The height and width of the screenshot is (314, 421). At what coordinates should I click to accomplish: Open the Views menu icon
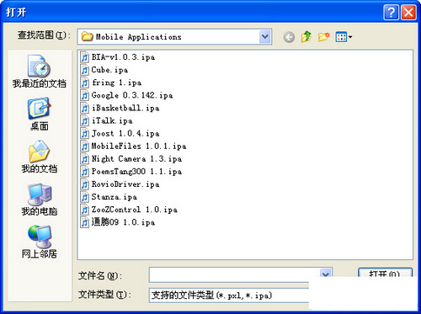pos(344,37)
